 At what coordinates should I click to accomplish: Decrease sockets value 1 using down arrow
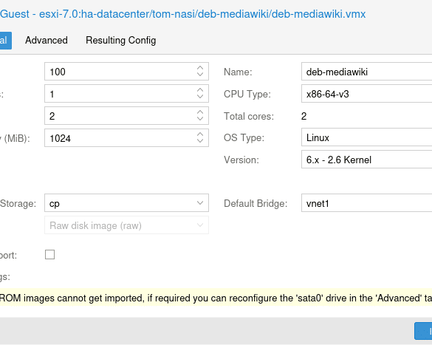pos(200,97)
